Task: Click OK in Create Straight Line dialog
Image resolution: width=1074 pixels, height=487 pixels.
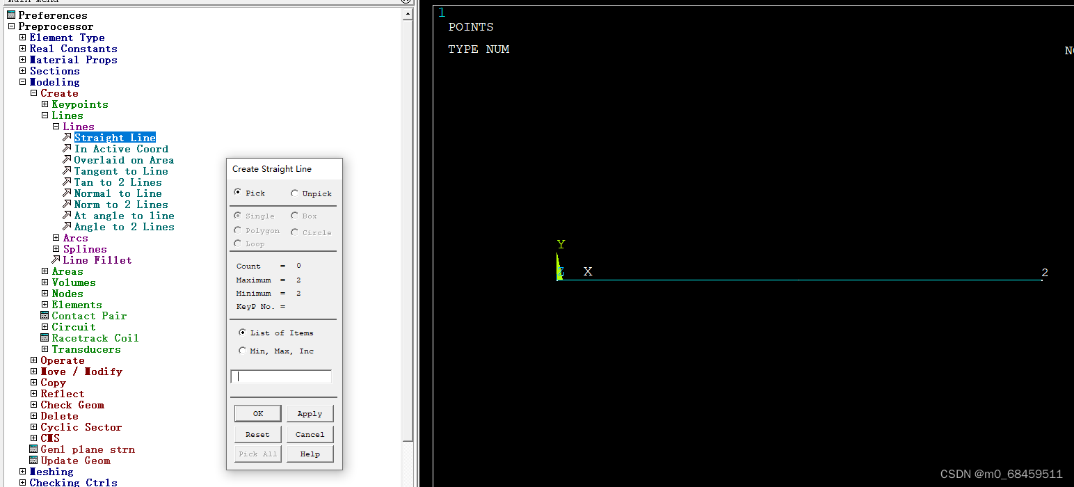Action: click(258, 413)
